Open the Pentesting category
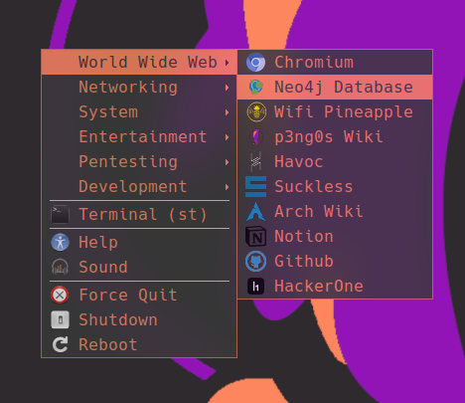465x403 pixels. (139, 162)
